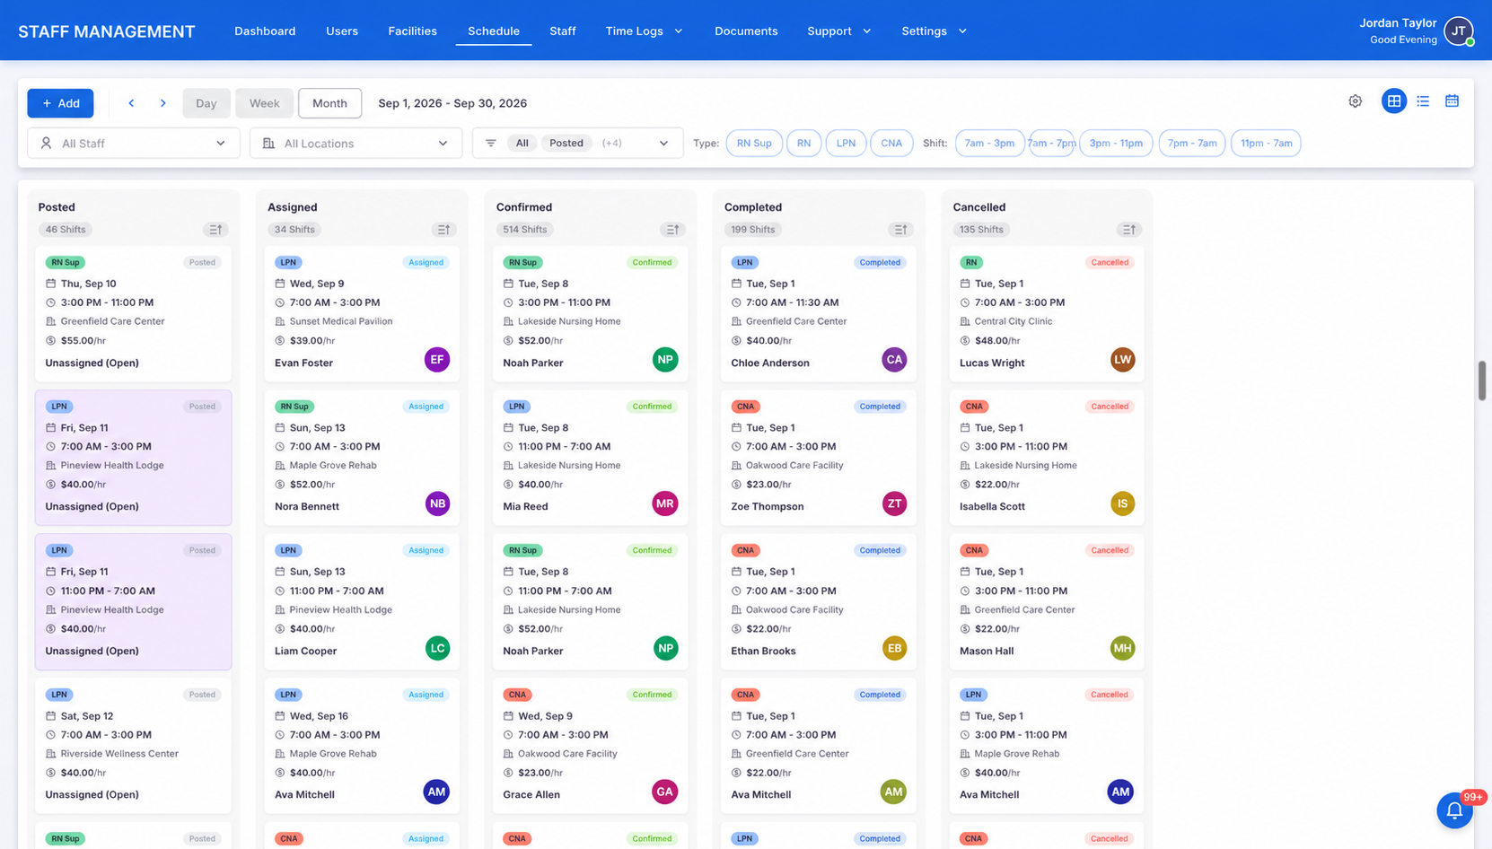Show the +4 more statuses
This screenshot has width=1492, height=849.
(611, 144)
